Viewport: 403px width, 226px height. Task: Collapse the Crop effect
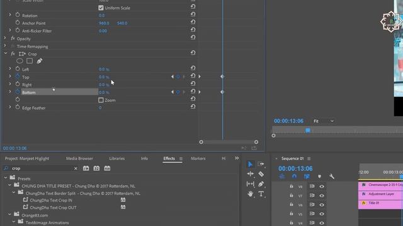click(x=5, y=53)
